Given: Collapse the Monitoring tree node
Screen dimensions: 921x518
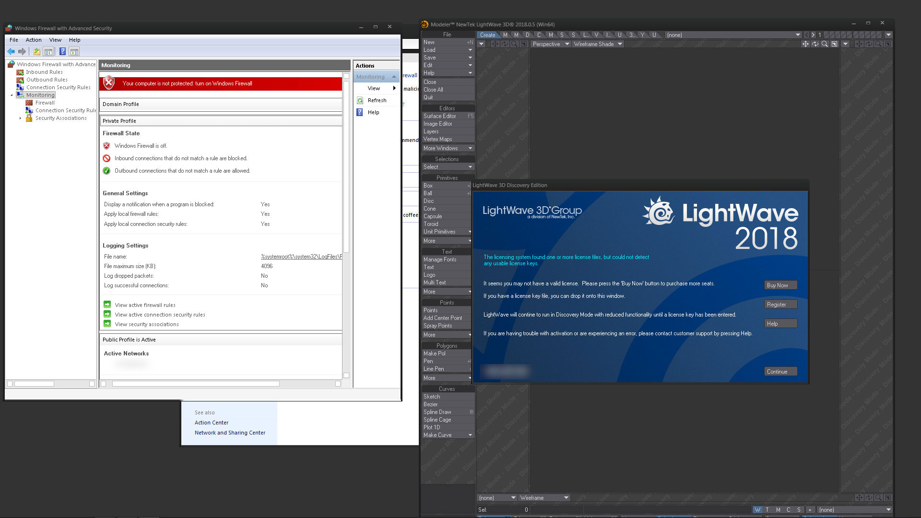Looking at the screenshot, I should tap(12, 95).
